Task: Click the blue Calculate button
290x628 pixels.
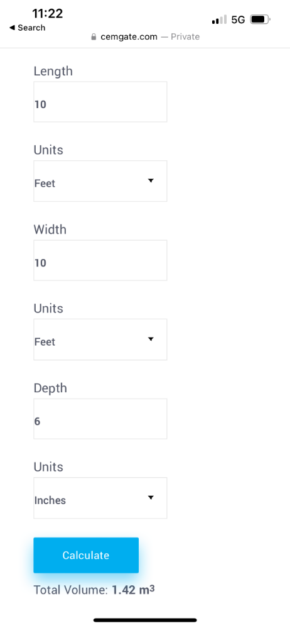Action: (x=86, y=555)
